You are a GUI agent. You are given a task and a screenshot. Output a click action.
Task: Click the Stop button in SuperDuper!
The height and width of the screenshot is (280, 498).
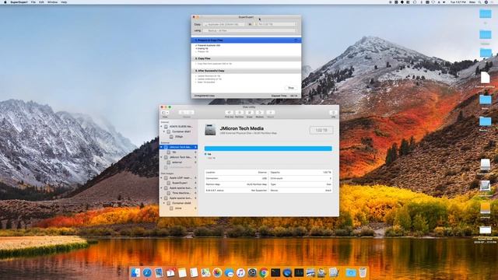click(x=291, y=88)
